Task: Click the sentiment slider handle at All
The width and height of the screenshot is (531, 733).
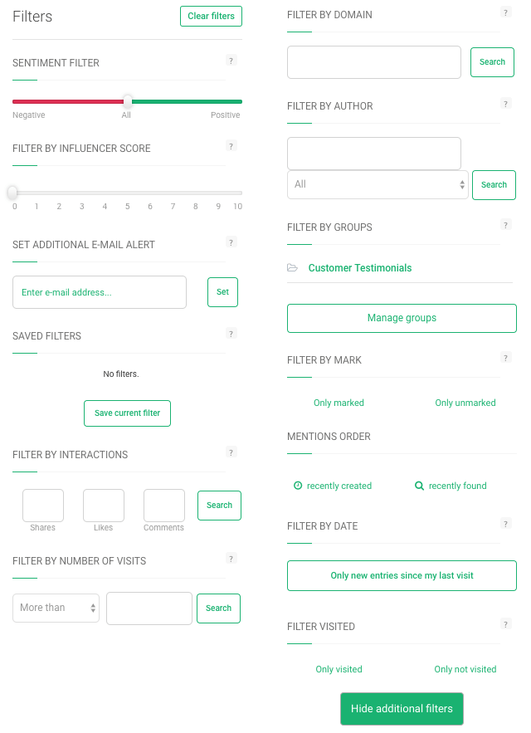Action: pos(126,102)
